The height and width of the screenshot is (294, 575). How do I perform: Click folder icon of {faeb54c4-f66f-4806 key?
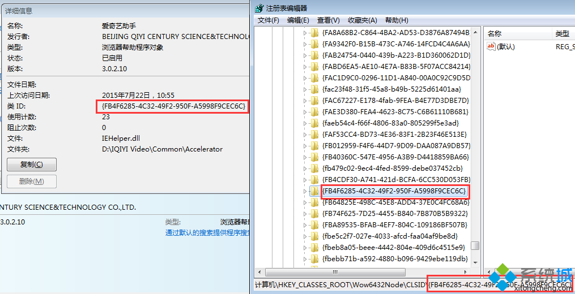pyautogui.click(x=314, y=123)
